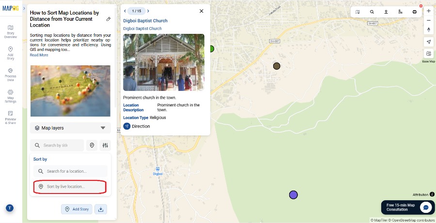This screenshot has width=436, height=223.
Task: Select the green map marker
Action: (x=212, y=49)
